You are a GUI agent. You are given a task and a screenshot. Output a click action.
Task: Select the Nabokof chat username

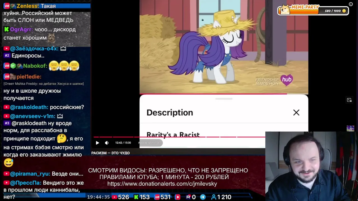(35, 66)
